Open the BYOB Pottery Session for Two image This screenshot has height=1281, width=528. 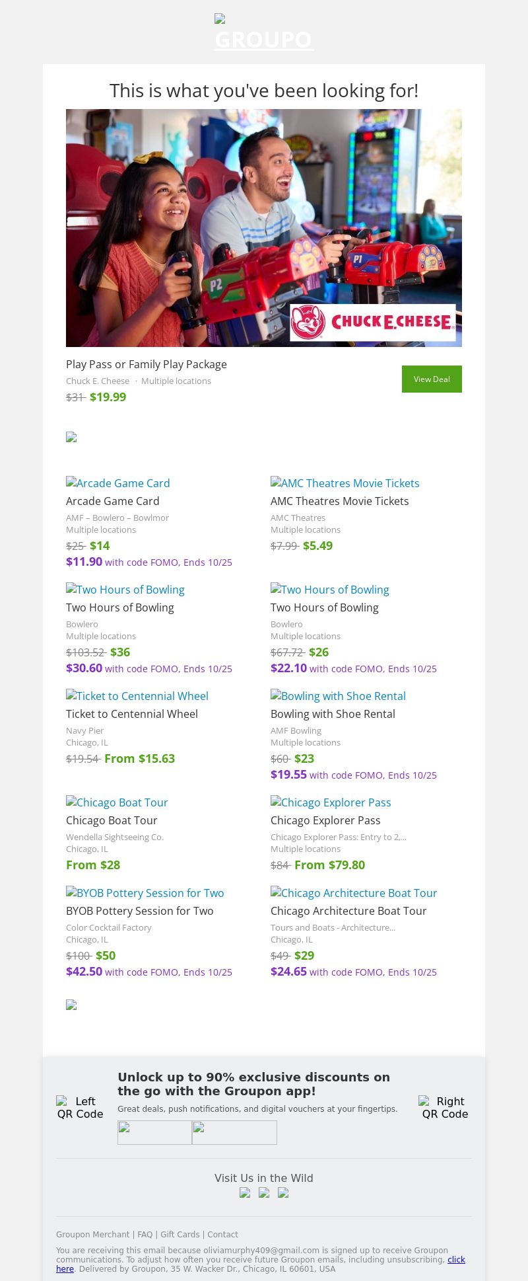145,893
